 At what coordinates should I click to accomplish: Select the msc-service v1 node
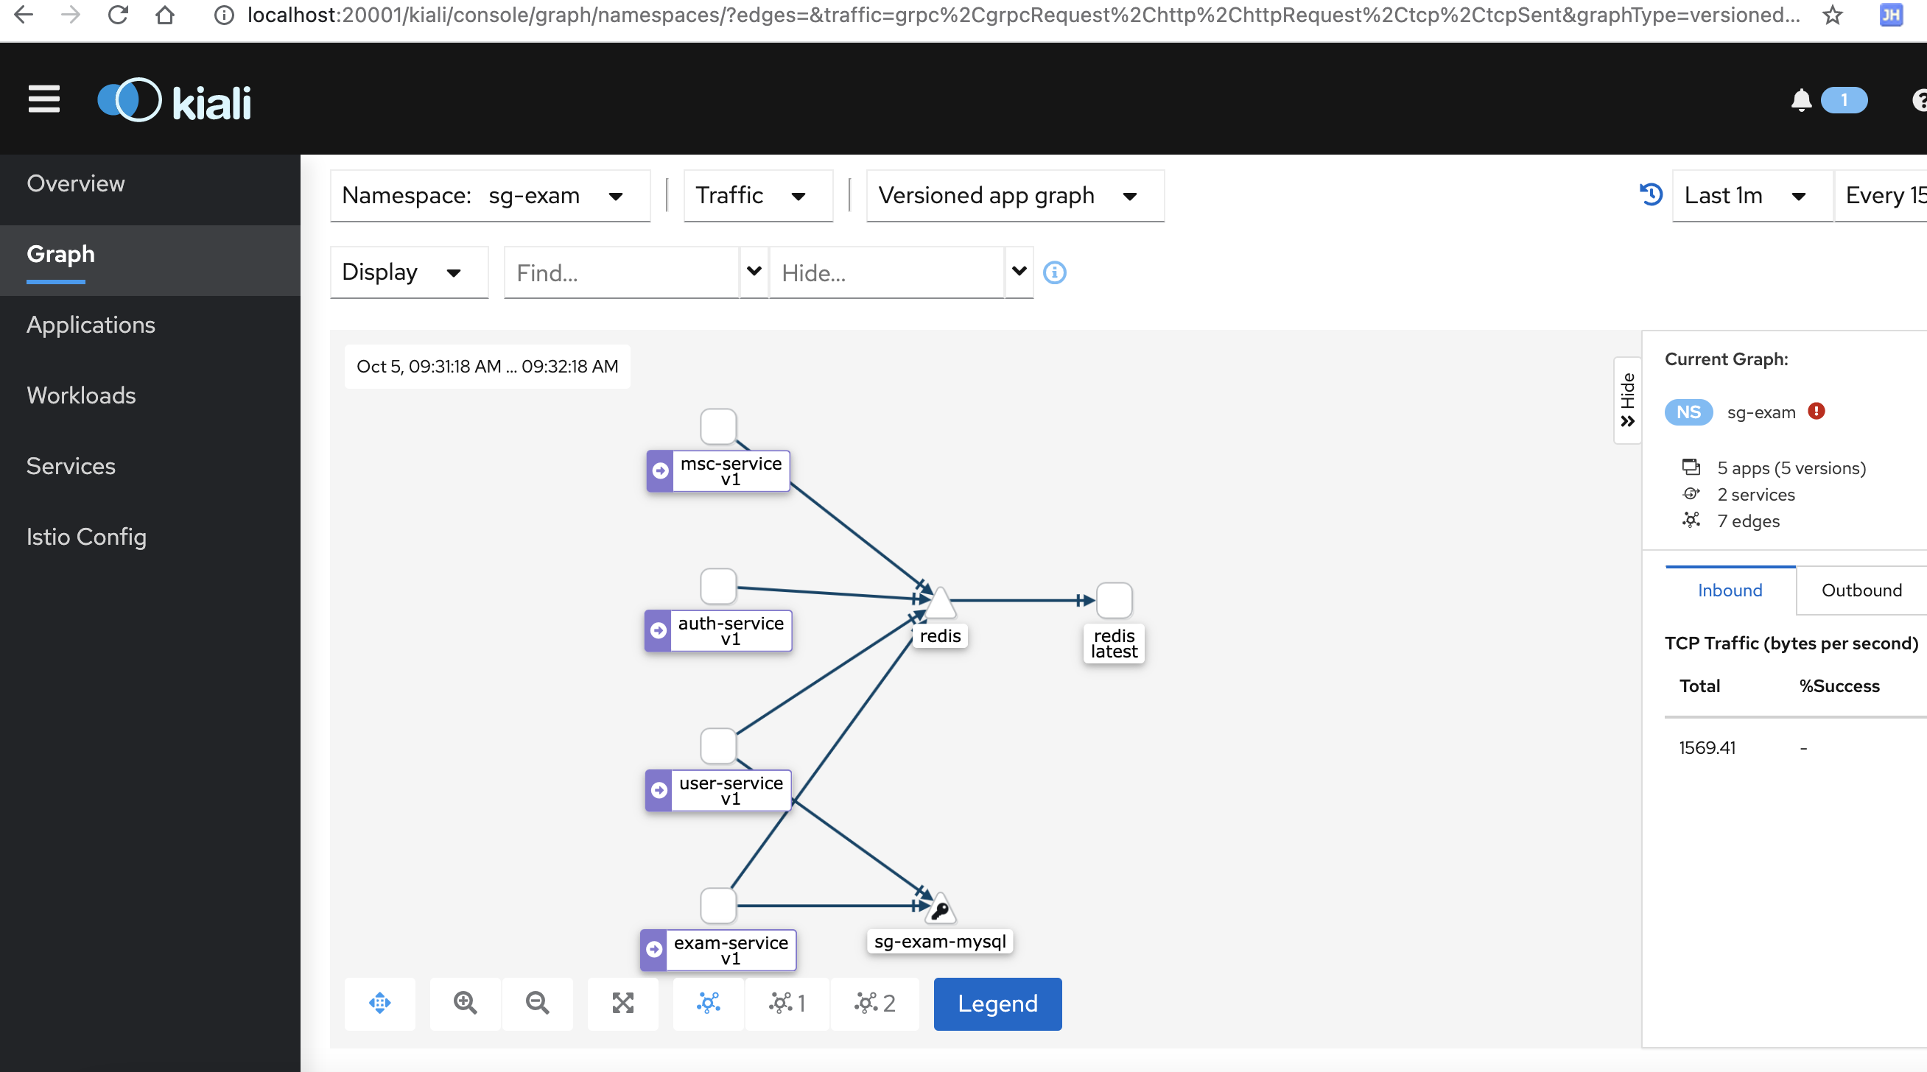718,427
